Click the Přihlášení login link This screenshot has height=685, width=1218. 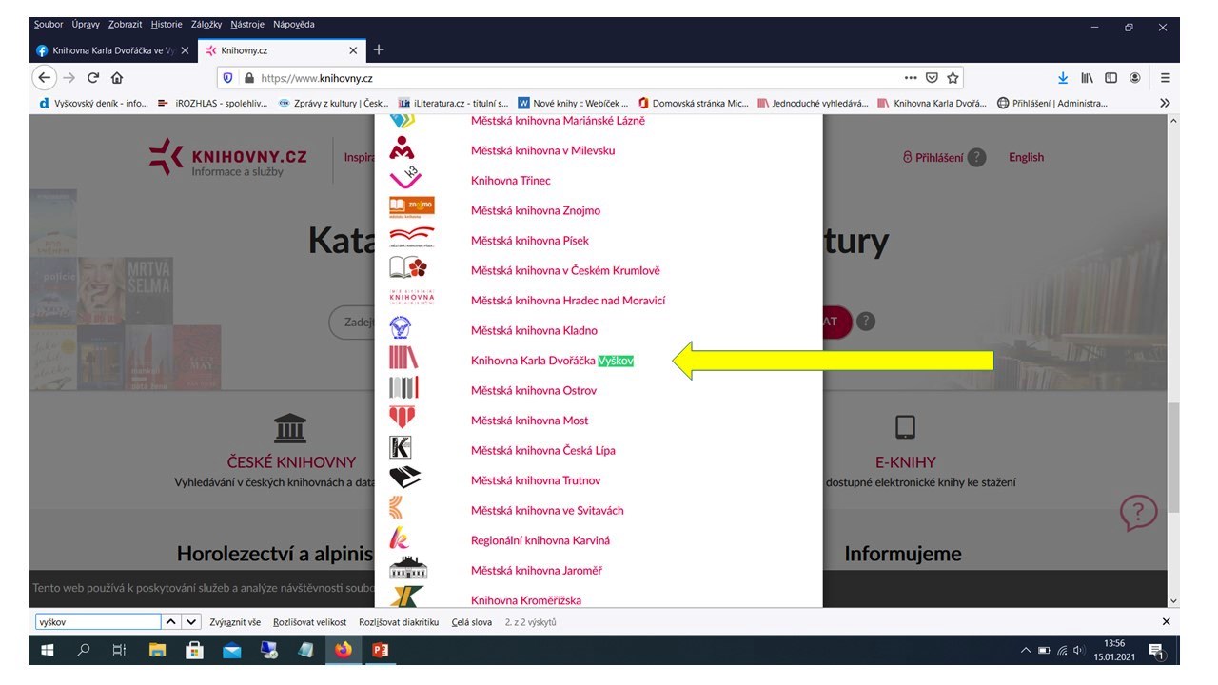pos(933,158)
